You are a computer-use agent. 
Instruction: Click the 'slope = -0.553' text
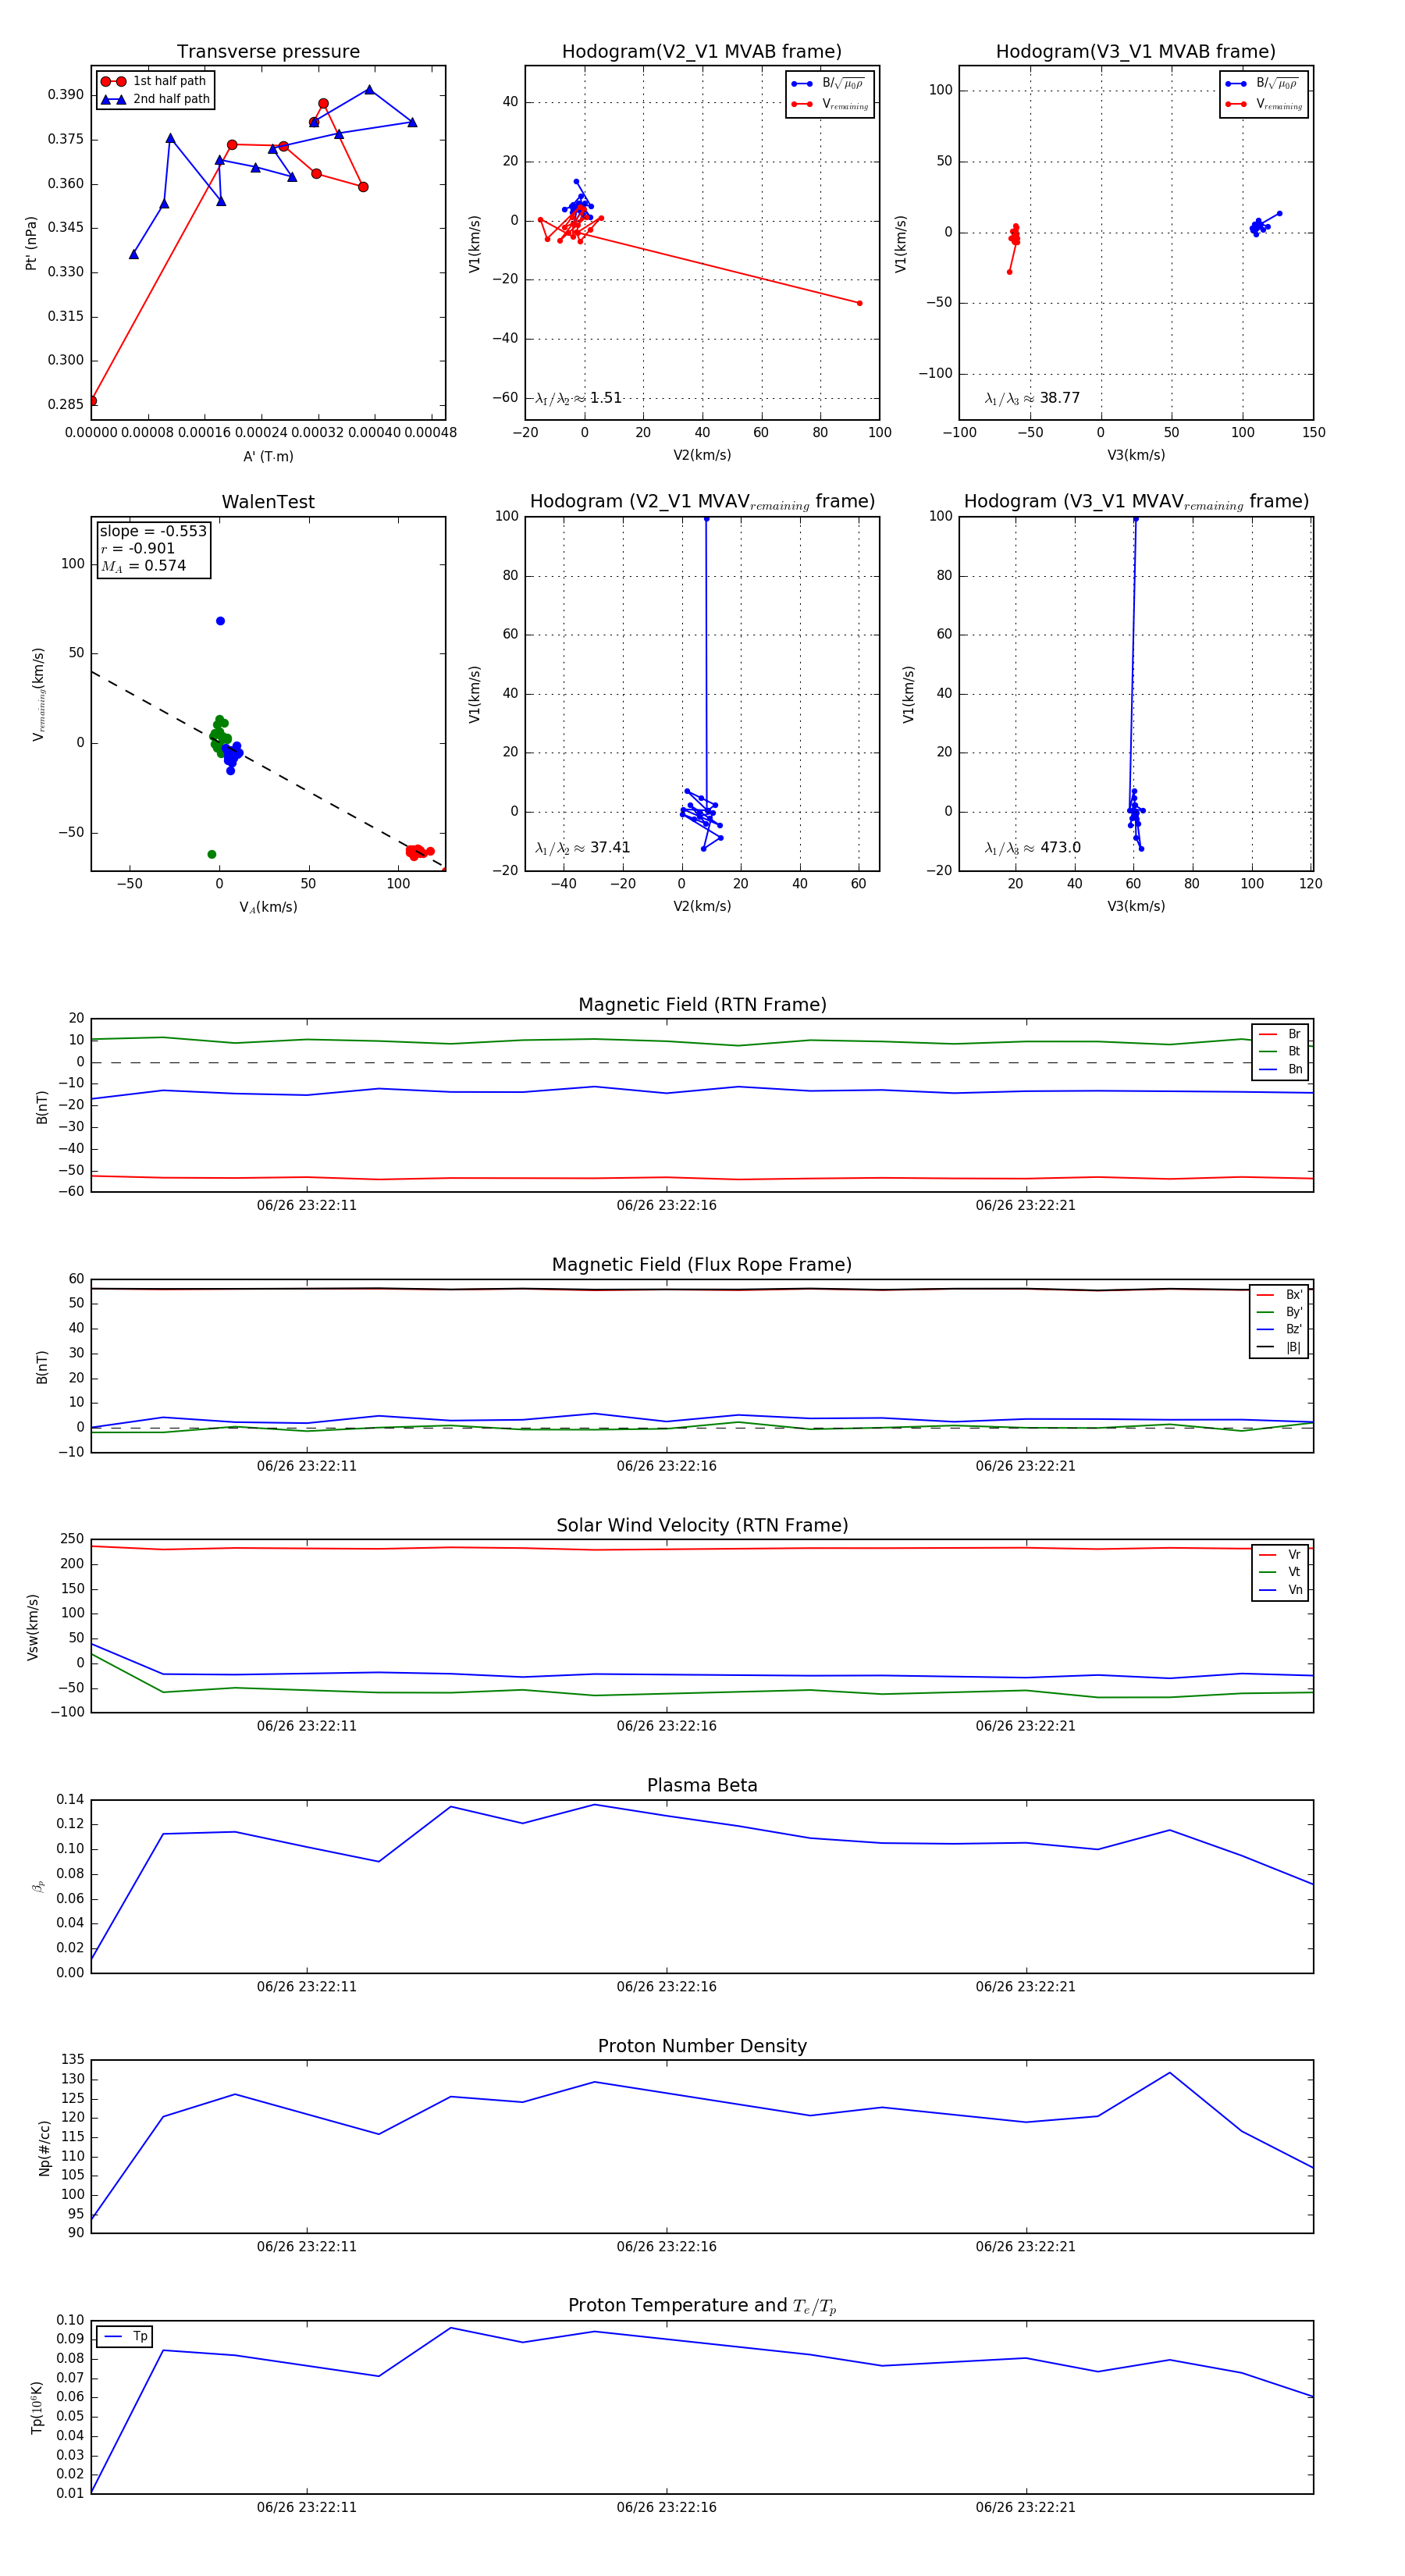pyautogui.click(x=153, y=531)
